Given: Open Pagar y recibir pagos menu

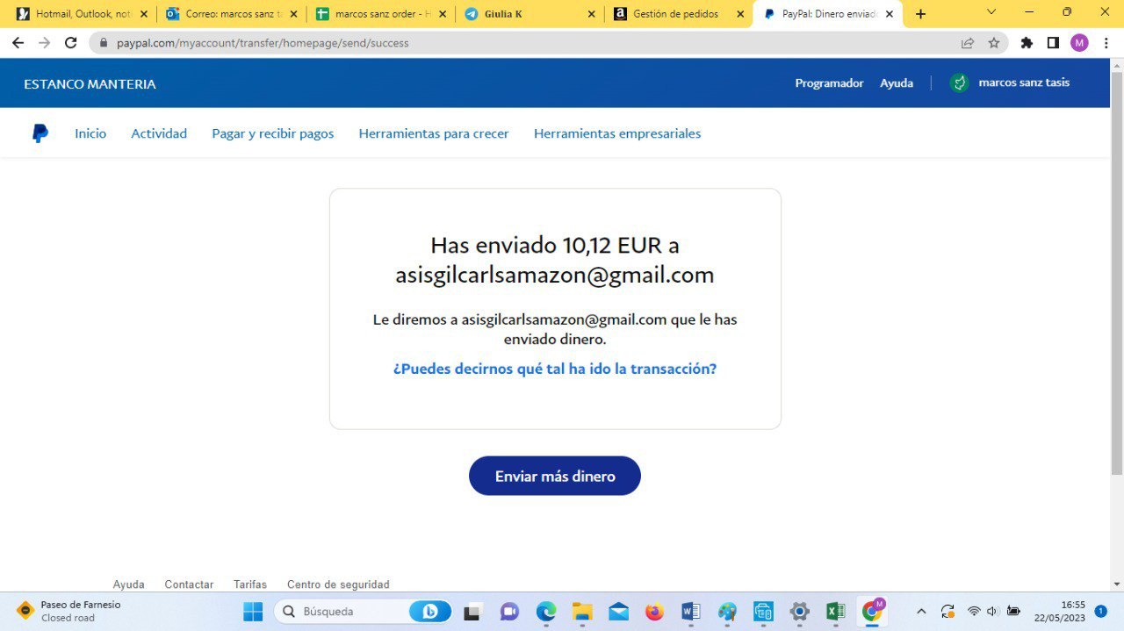Looking at the screenshot, I should [x=272, y=133].
